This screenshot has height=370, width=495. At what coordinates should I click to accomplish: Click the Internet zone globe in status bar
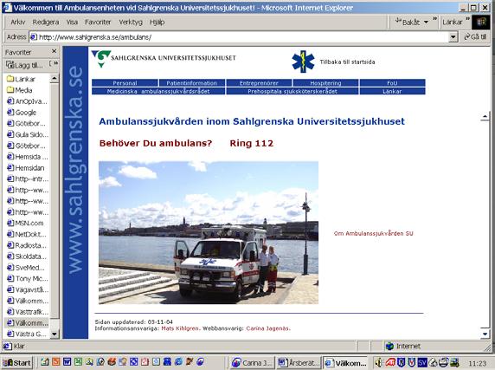(x=390, y=347)
